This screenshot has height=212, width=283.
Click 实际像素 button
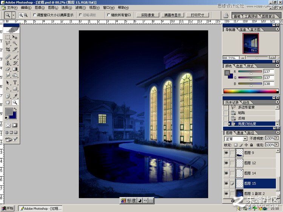[148, 15]
